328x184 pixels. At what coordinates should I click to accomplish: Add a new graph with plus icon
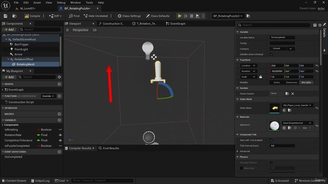coord(59,84)
